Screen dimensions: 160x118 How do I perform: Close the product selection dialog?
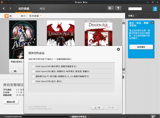click(x=118, y=49)
